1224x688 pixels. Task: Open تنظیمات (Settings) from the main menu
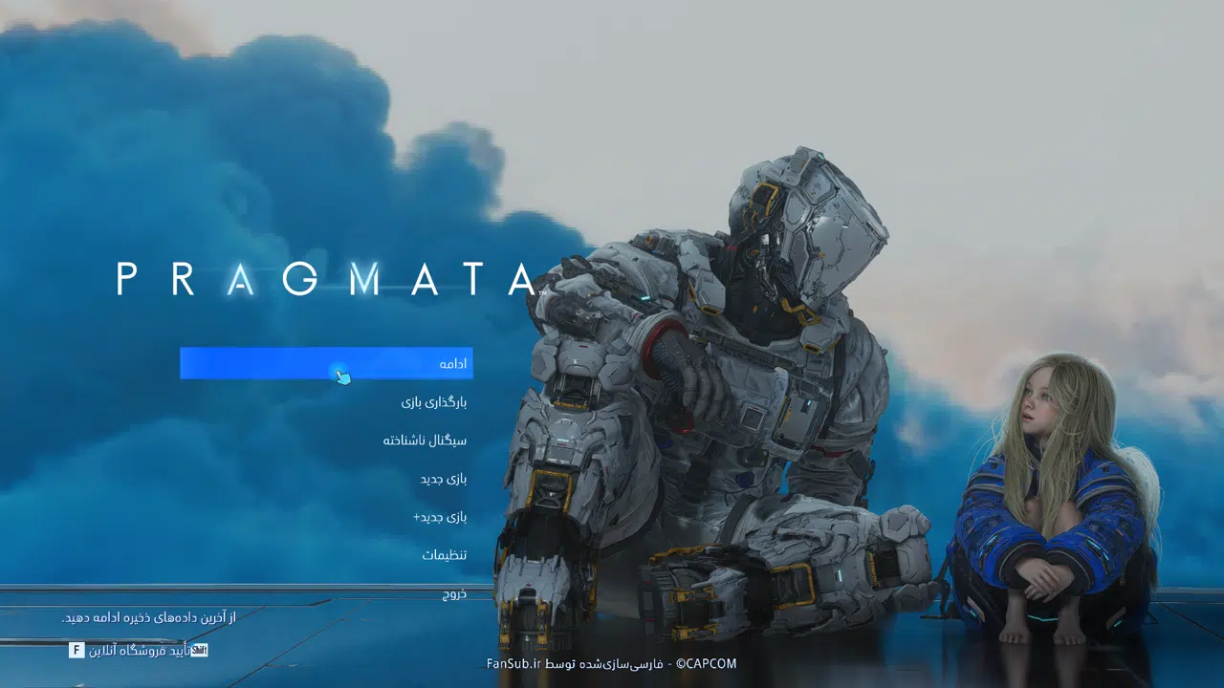(445, 555)
